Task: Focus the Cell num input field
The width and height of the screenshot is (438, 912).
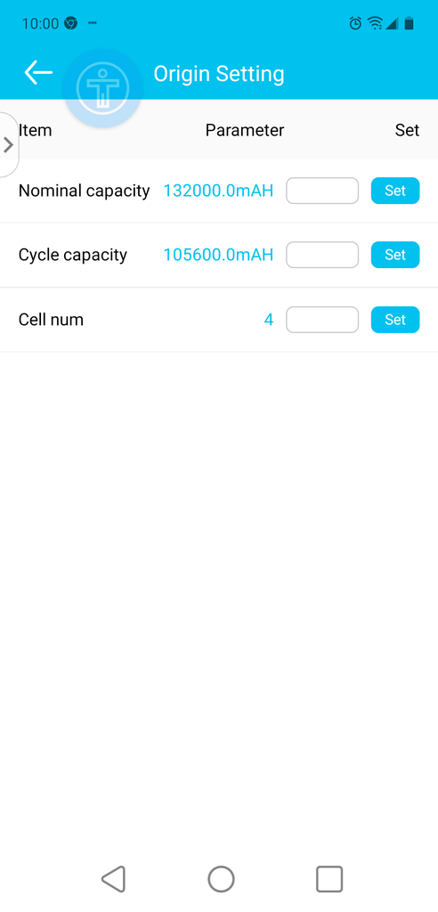Action: click(x=322, y=320)
